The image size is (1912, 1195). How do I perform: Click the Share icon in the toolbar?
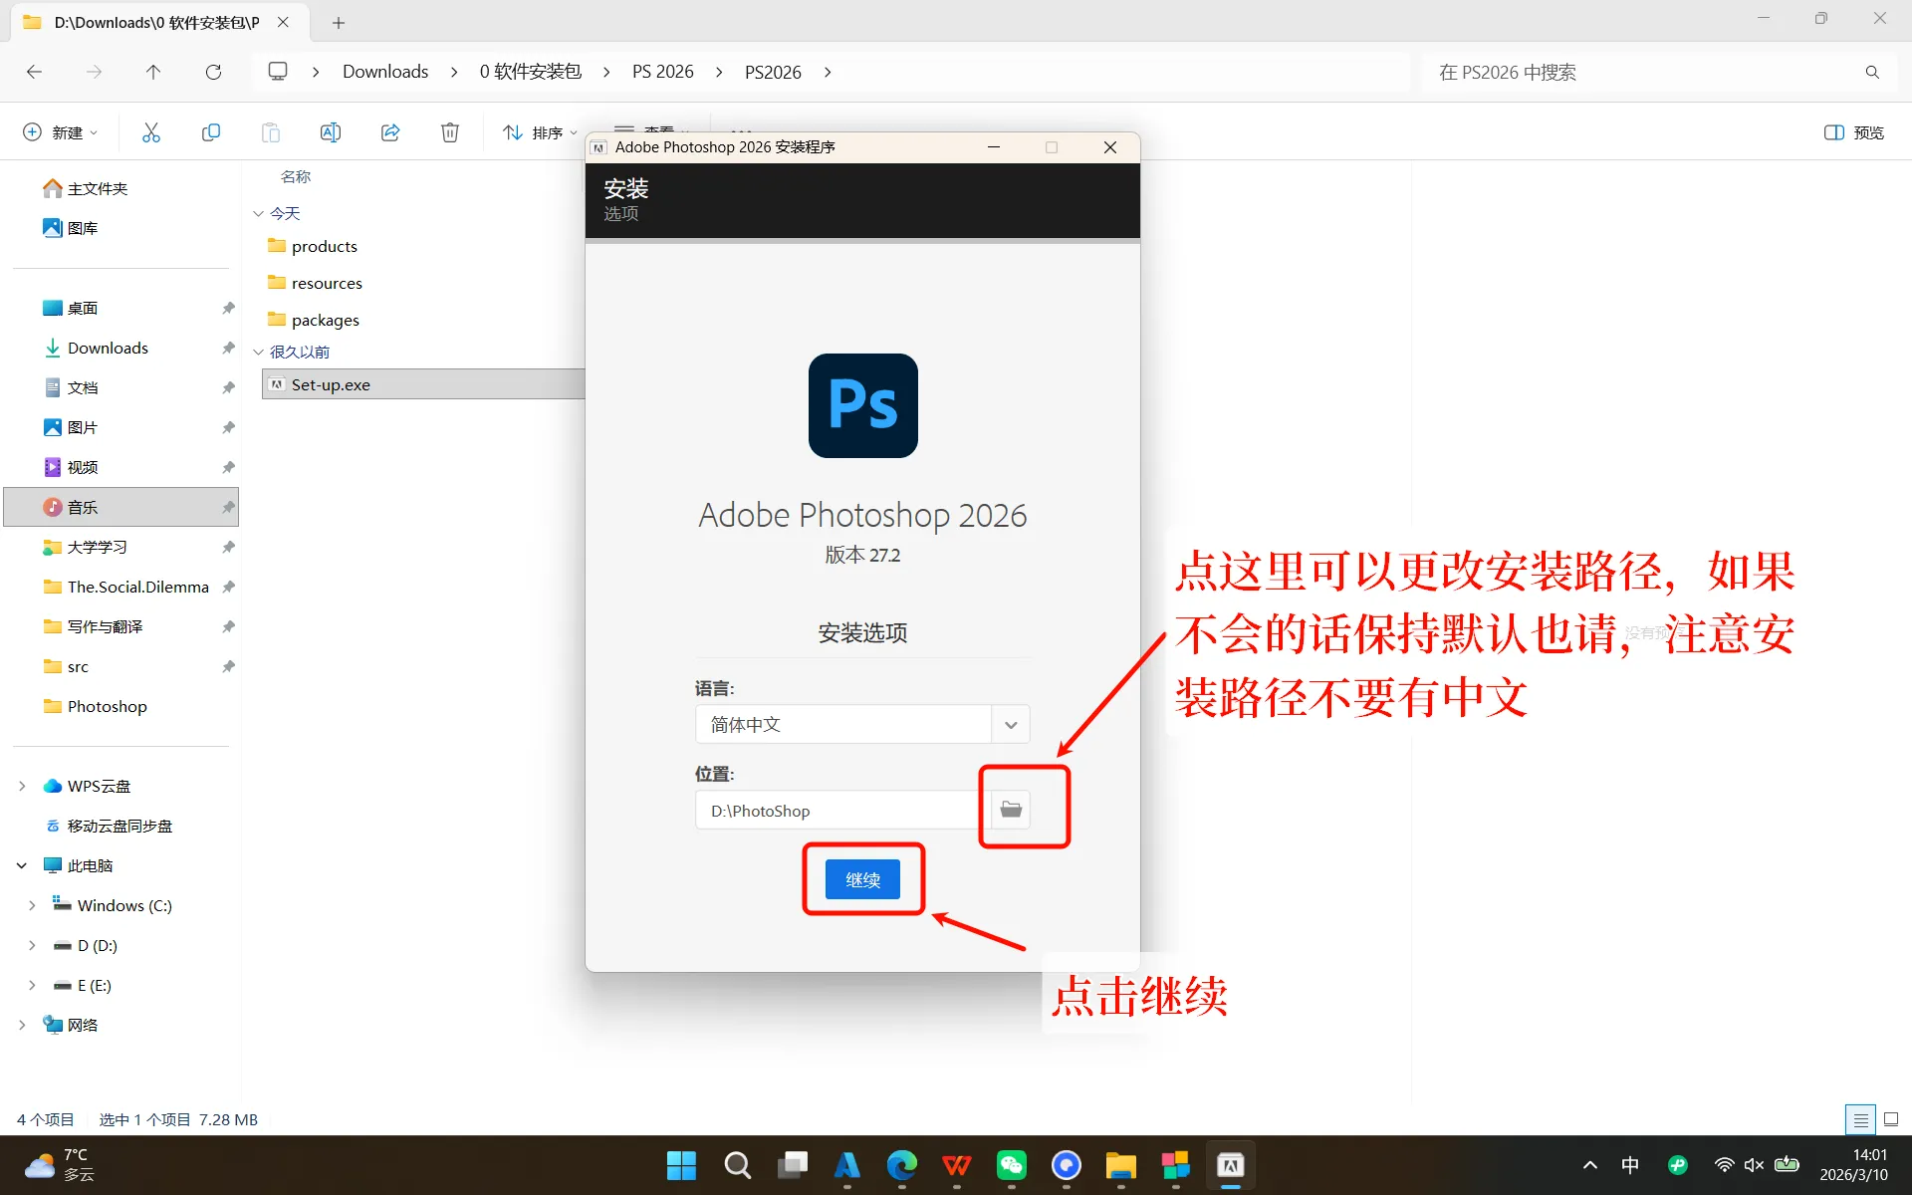click(x=389, y=131)
